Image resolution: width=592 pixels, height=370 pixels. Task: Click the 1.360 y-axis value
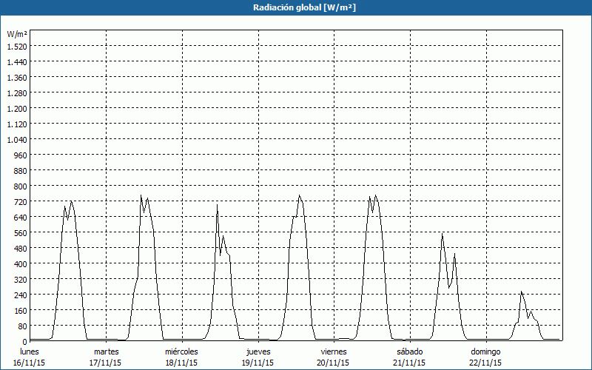(17, 78)
